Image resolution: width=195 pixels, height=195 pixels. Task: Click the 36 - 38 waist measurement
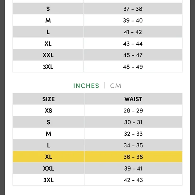click(133, 157)
